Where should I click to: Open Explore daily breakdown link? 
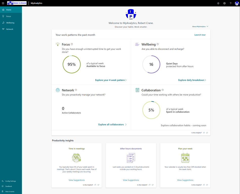(x=192, y=80)
